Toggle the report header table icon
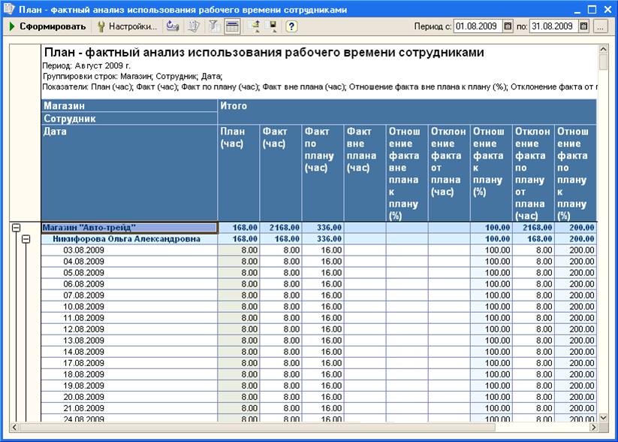 233,26
